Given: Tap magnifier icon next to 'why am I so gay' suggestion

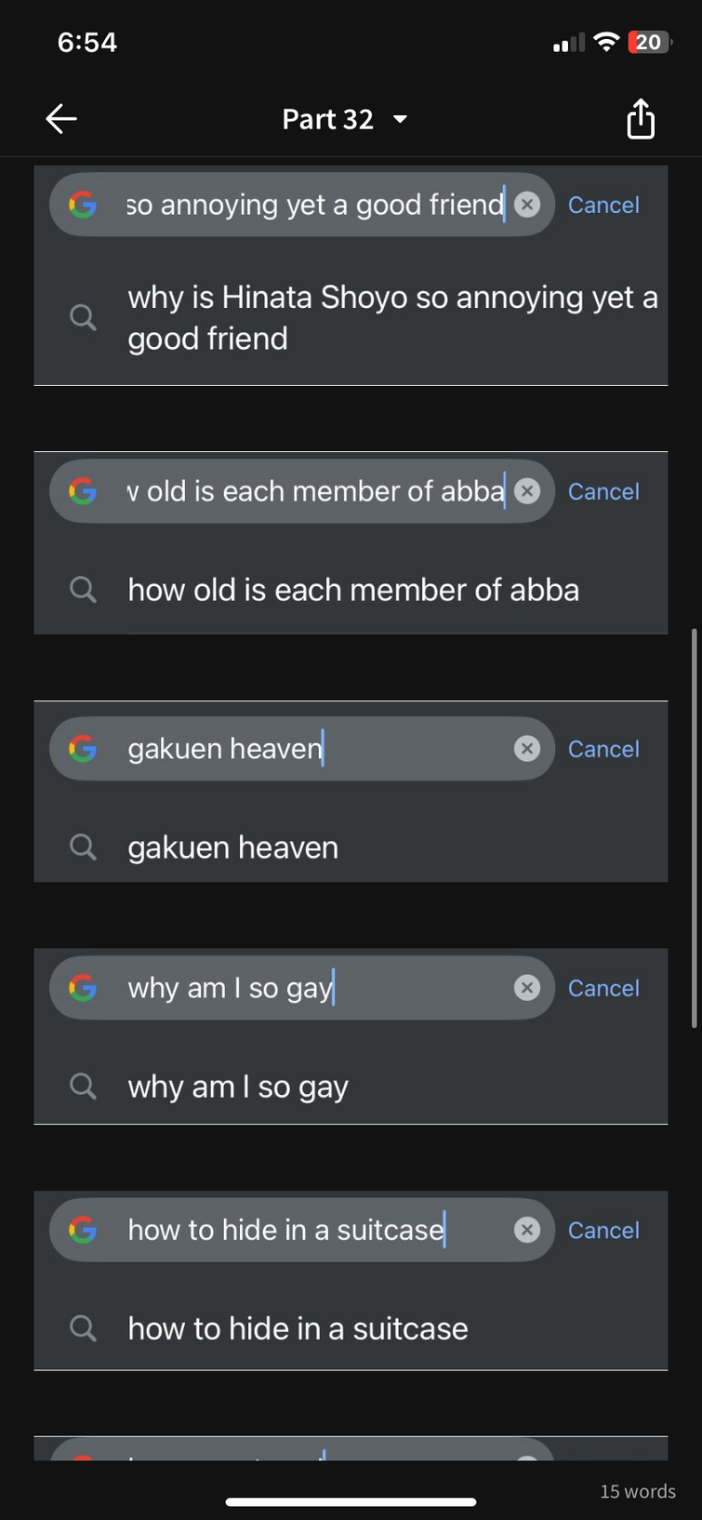Looking at the screenshot, I should click(x=83, y=1087).
